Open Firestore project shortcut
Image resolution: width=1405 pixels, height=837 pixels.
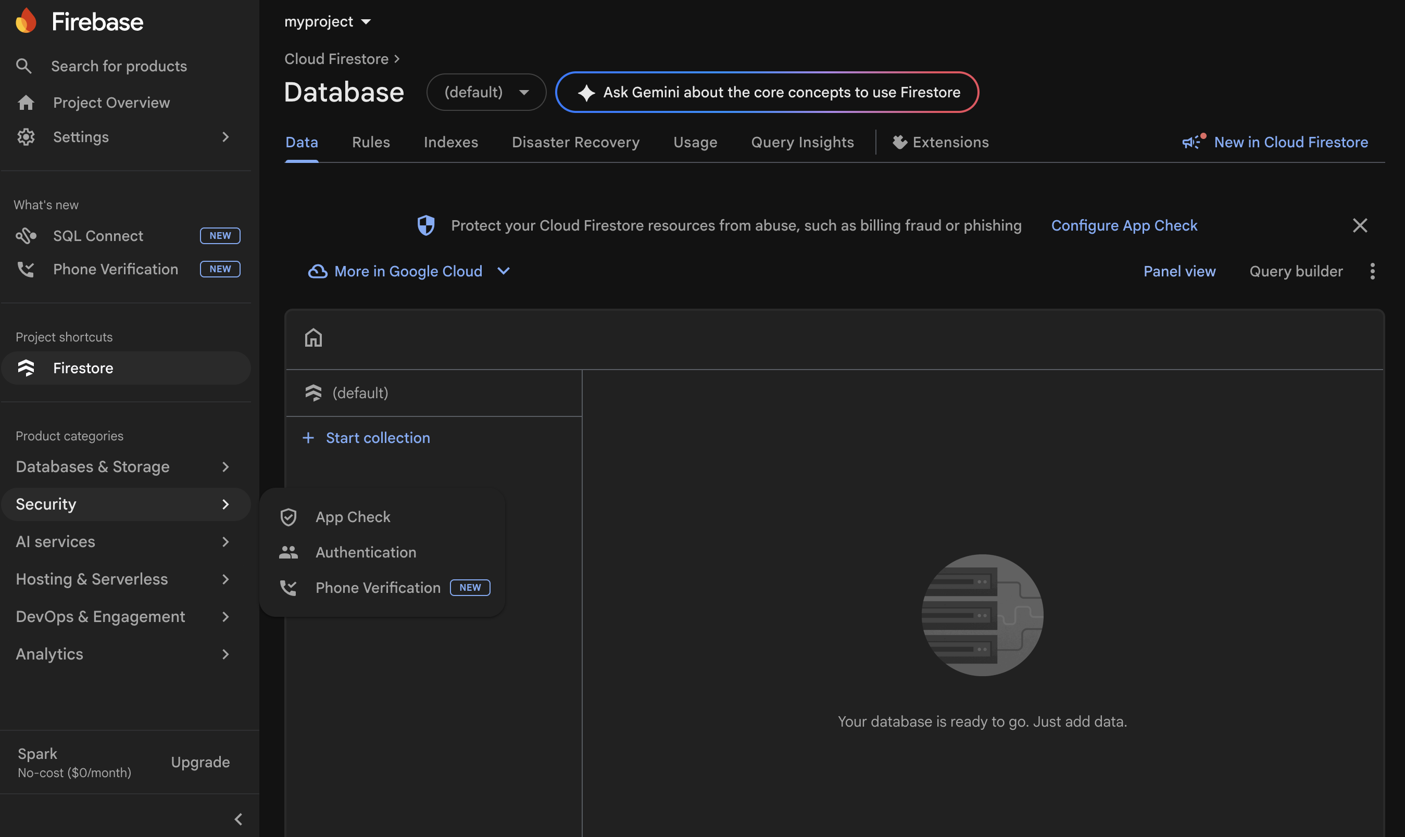pos(126,369)
